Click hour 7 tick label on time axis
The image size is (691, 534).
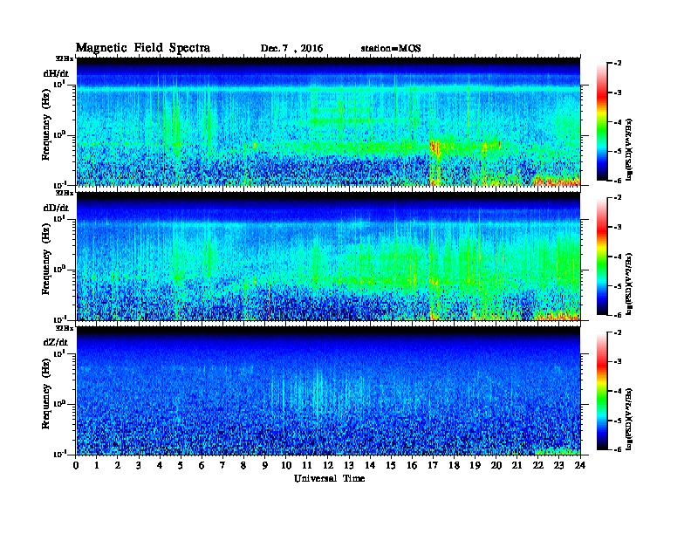222,466
